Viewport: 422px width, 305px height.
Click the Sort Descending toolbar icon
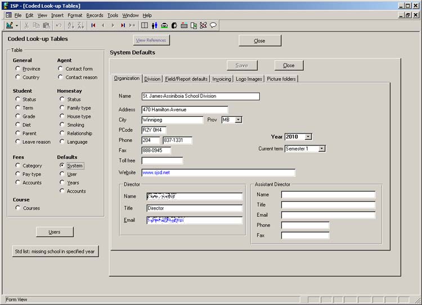80,25
